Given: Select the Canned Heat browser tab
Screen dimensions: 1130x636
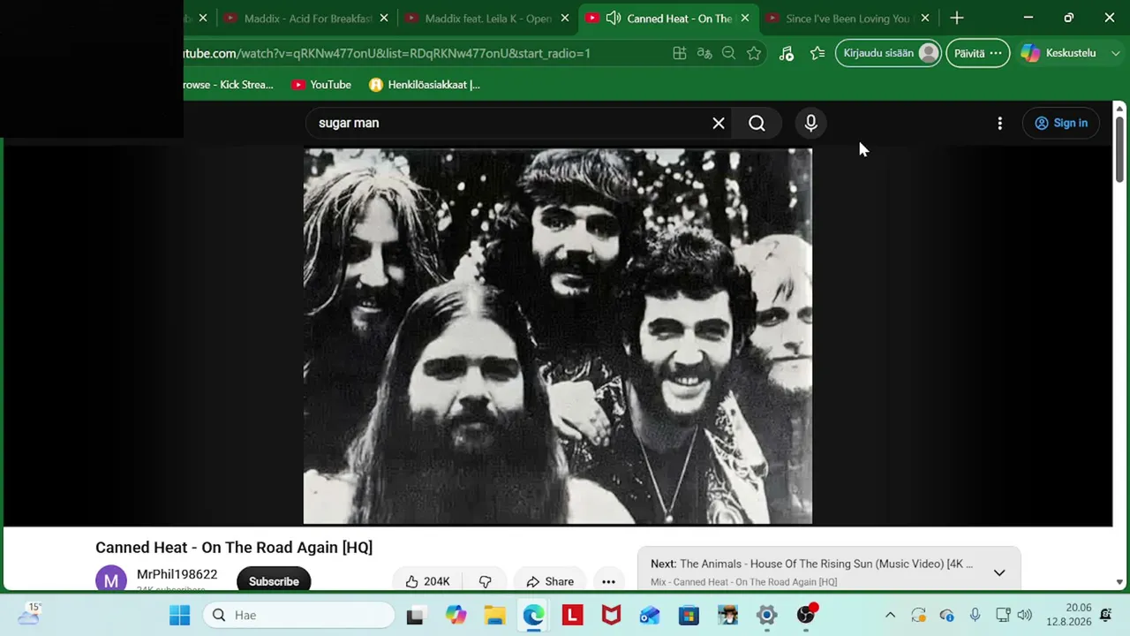Looking at the screenshot, I should (x=668, y=19).
